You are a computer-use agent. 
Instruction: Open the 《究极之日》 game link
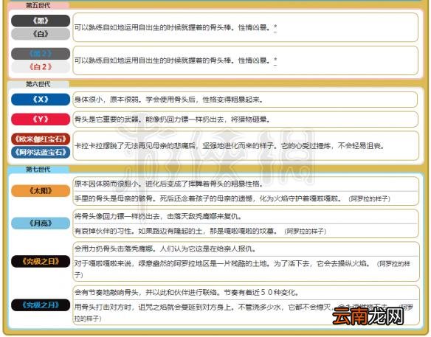click(x=41, y=261)
